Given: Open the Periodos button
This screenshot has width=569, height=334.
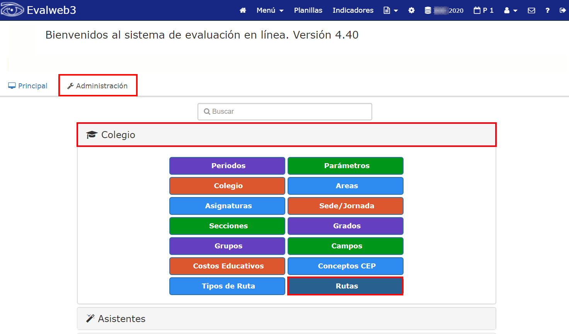Looking at the screenshot, I should pos(227,166).
